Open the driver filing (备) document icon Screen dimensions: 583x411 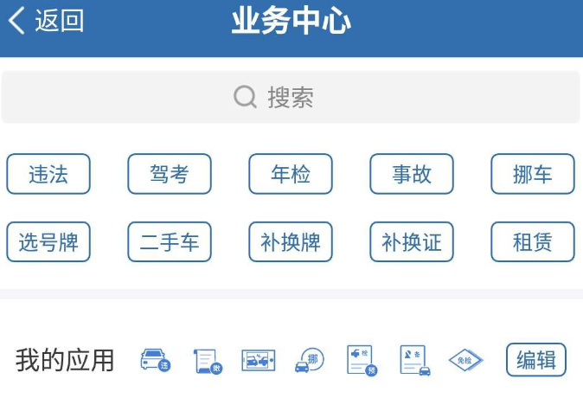(x=415, y=361)
